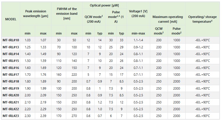Click the Peak emission wavelength header

35,14
